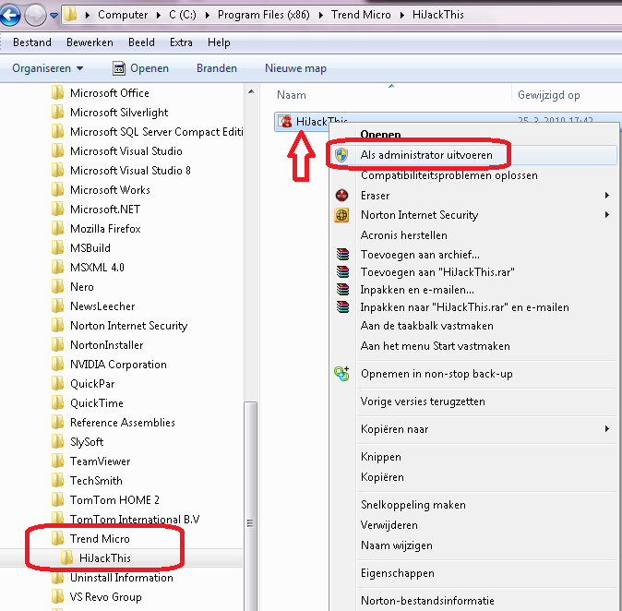Select the Trend Micro folder in tree
Viewport: 622px width, 611px height.
pyautogui.click(x=100, y=539)
